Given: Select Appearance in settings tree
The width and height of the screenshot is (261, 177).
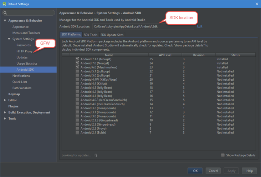Looking at the screenshot, I should pyautogui.click(x=20, y=27).
